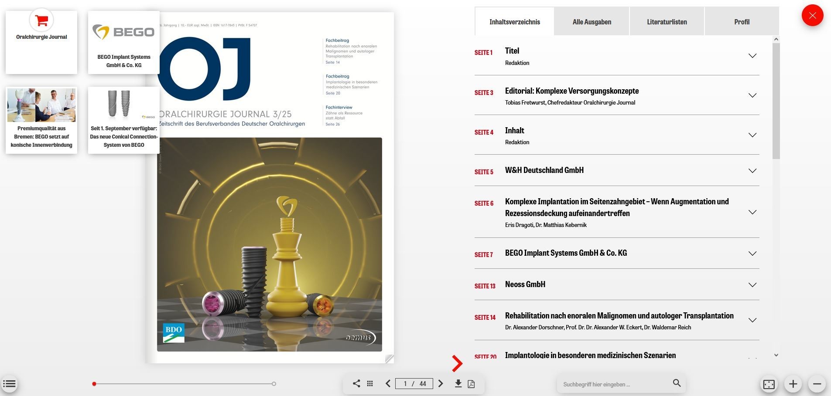This screenshot has width=831, height=396.
Task: Click the PDF document icon
Action: 471,384
